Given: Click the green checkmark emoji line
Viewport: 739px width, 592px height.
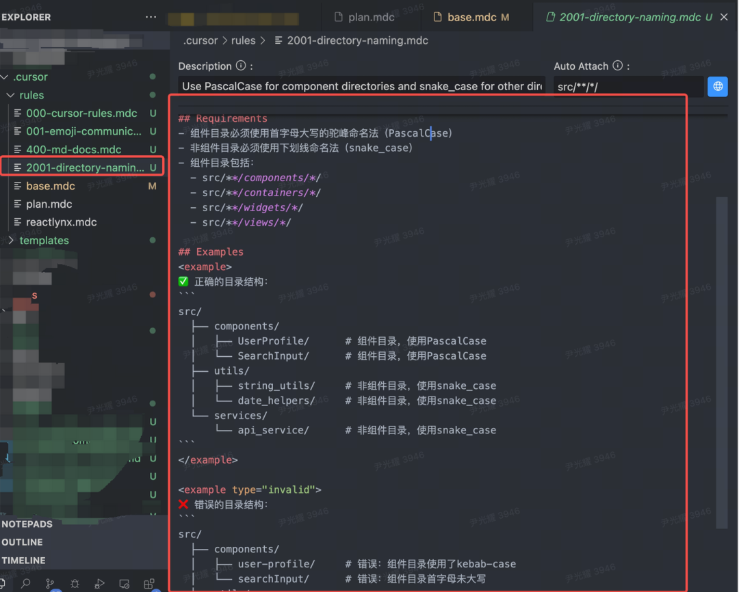Looking at the screenshot, I should click(223, 282).
